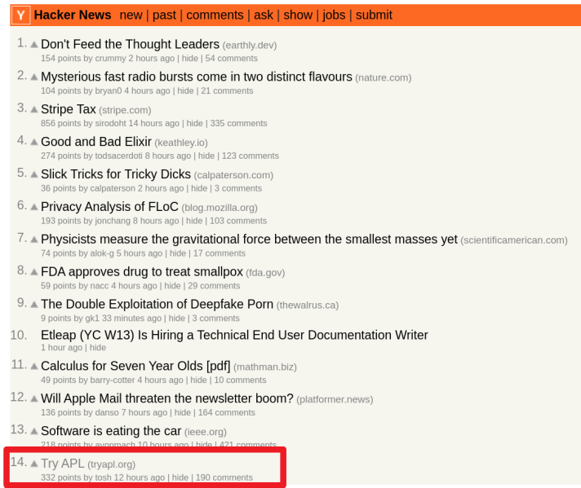View user 'jonchang' profile
581x488 pixels.
point(113,222)
